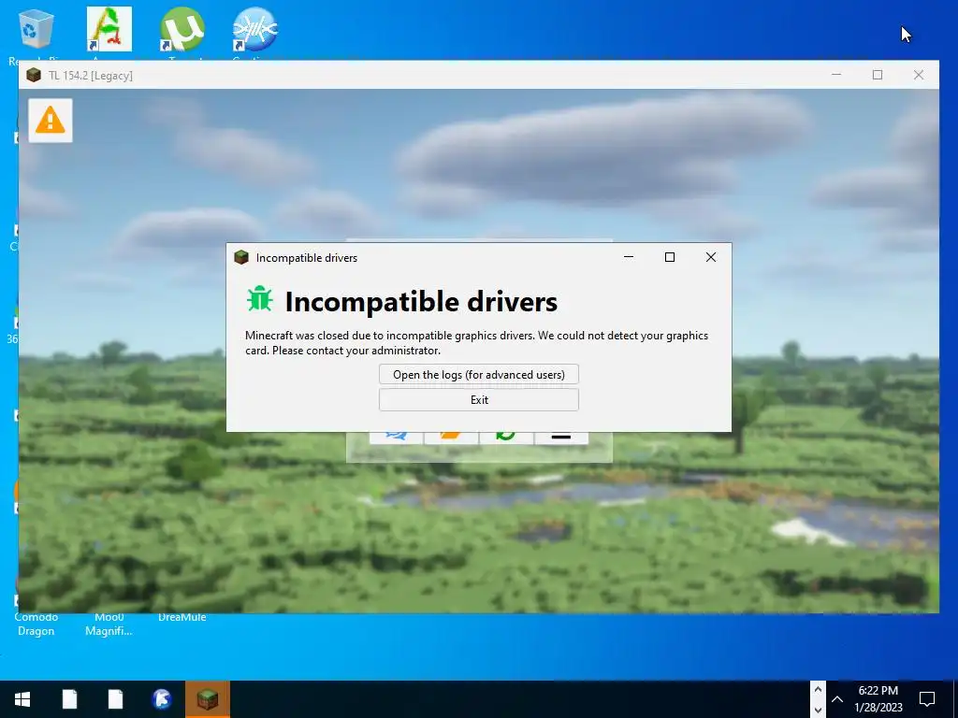Open the logs for advanced users
958x718 pixels.
click(478, 374)
